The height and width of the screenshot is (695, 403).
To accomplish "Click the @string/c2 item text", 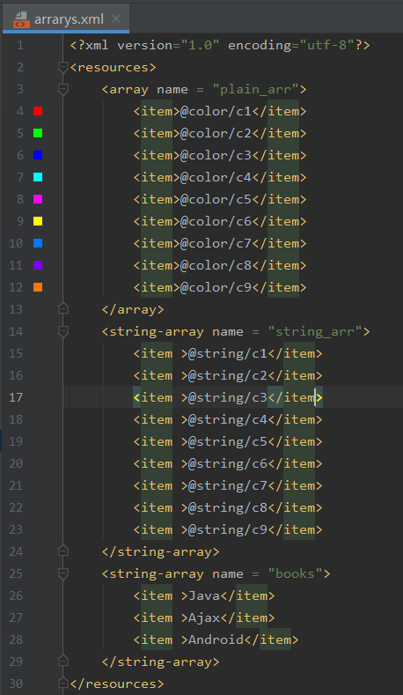I will coord(228,375).
